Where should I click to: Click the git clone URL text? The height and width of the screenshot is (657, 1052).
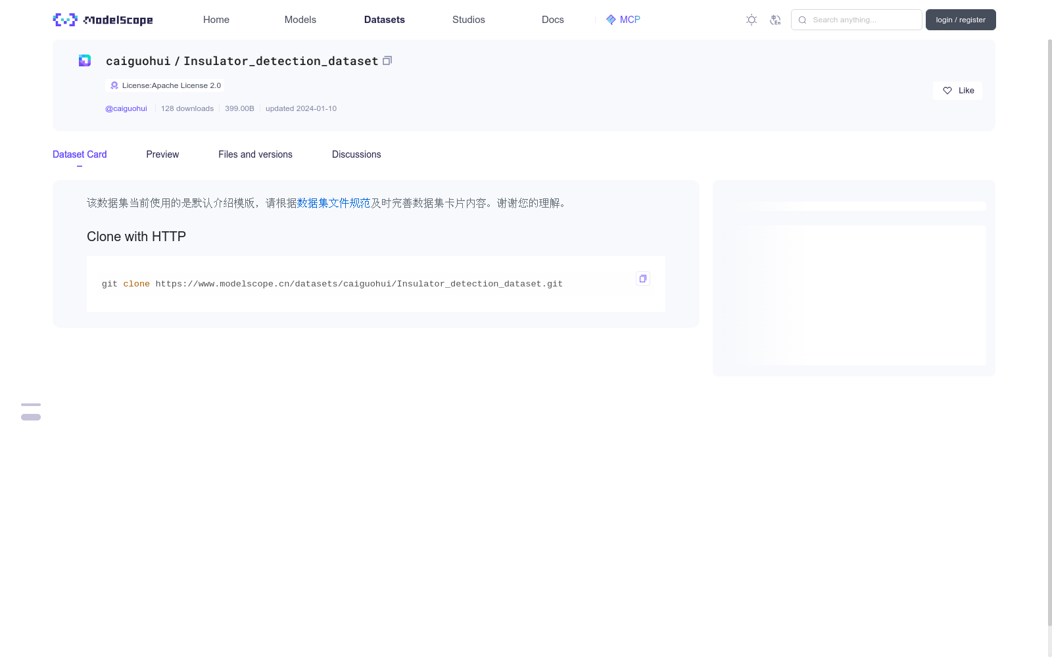point(359,284)
